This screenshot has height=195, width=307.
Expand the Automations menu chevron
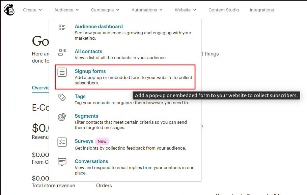161,10
